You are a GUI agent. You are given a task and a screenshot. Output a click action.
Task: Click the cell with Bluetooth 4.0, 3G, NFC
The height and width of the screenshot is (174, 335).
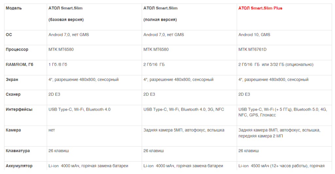click(x=184, y=109)
